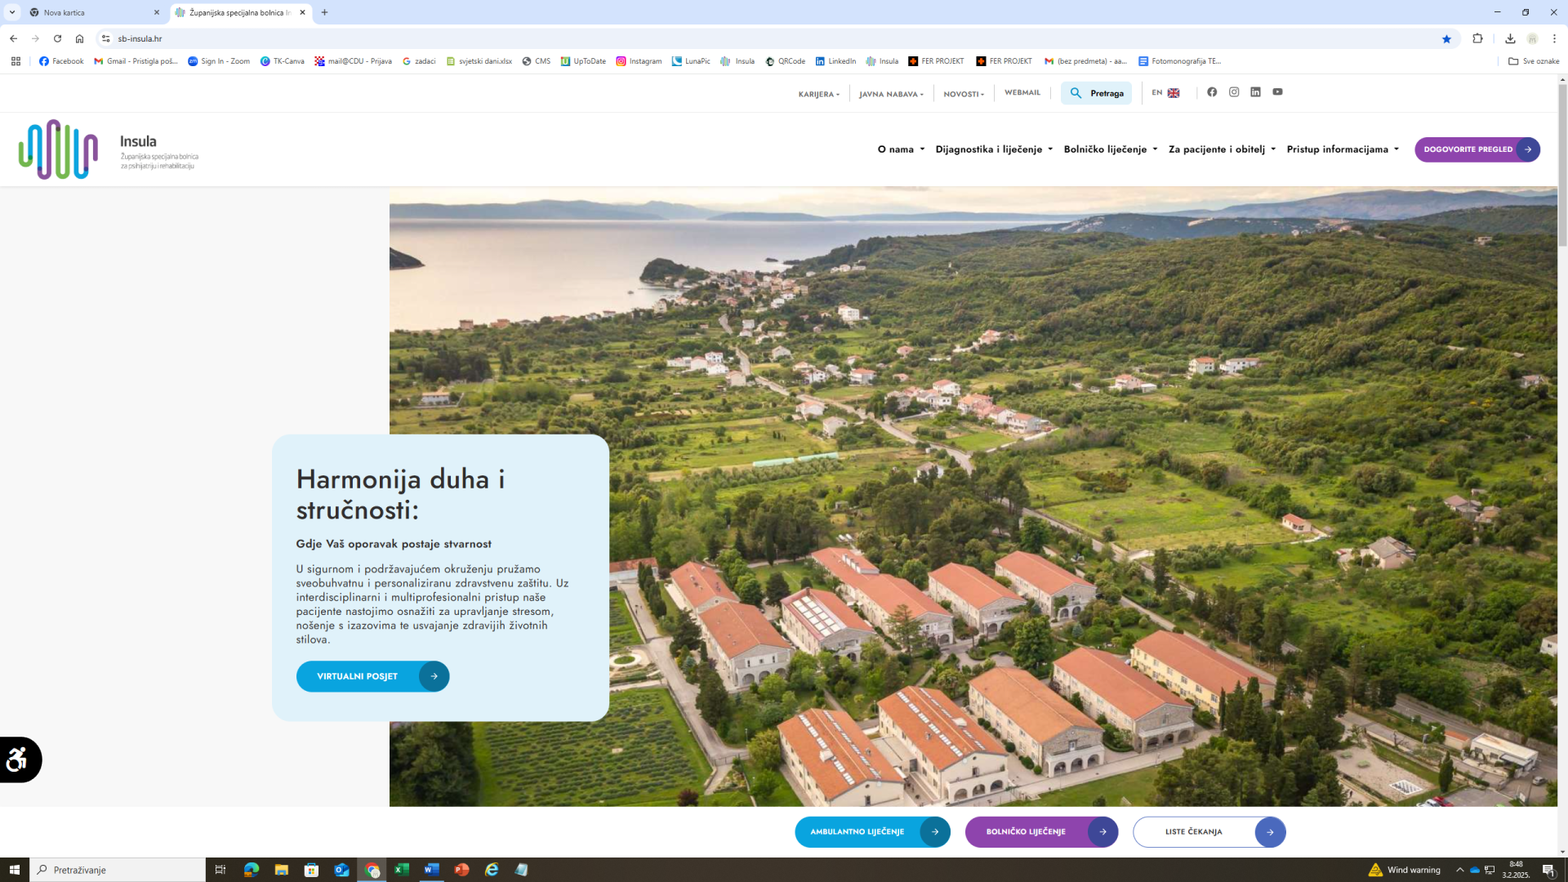Screen dimensions: 1568x882
Task: Expand the KARIJERA dropdown
Action: [x=819, y=94]
